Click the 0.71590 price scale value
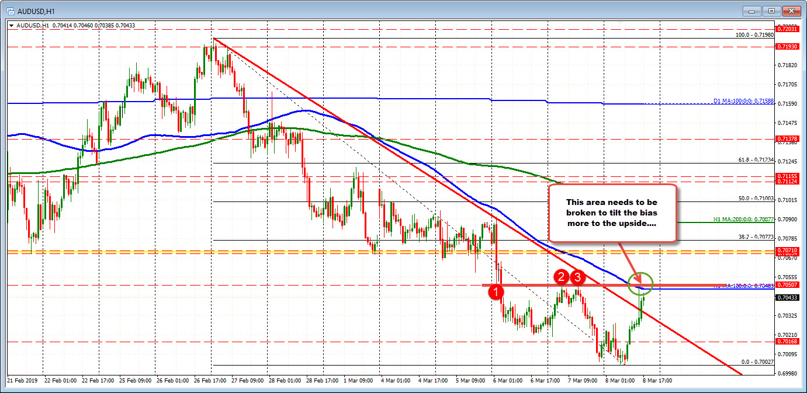 [787, 103]
